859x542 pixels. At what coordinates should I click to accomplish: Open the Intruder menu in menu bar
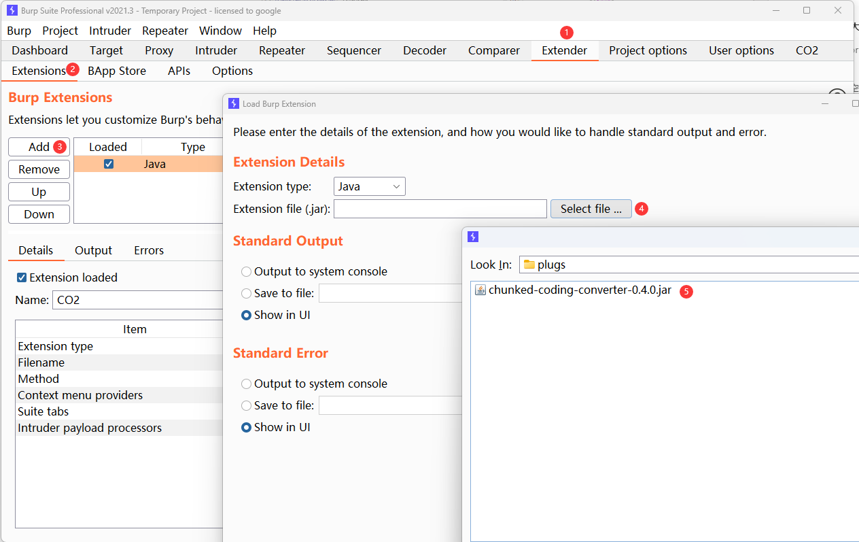[x=110, y=31]
